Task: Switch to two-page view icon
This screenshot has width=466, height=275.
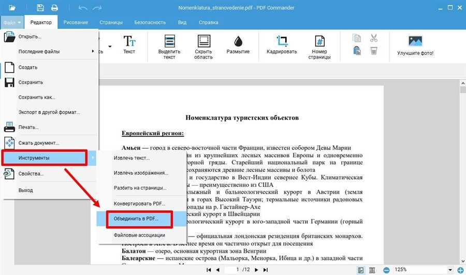Action: [x=372, y=270]
